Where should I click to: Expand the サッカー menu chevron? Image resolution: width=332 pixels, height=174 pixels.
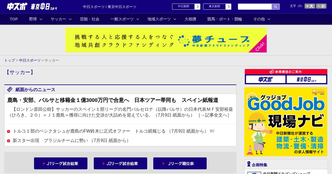tap(70, 19)
